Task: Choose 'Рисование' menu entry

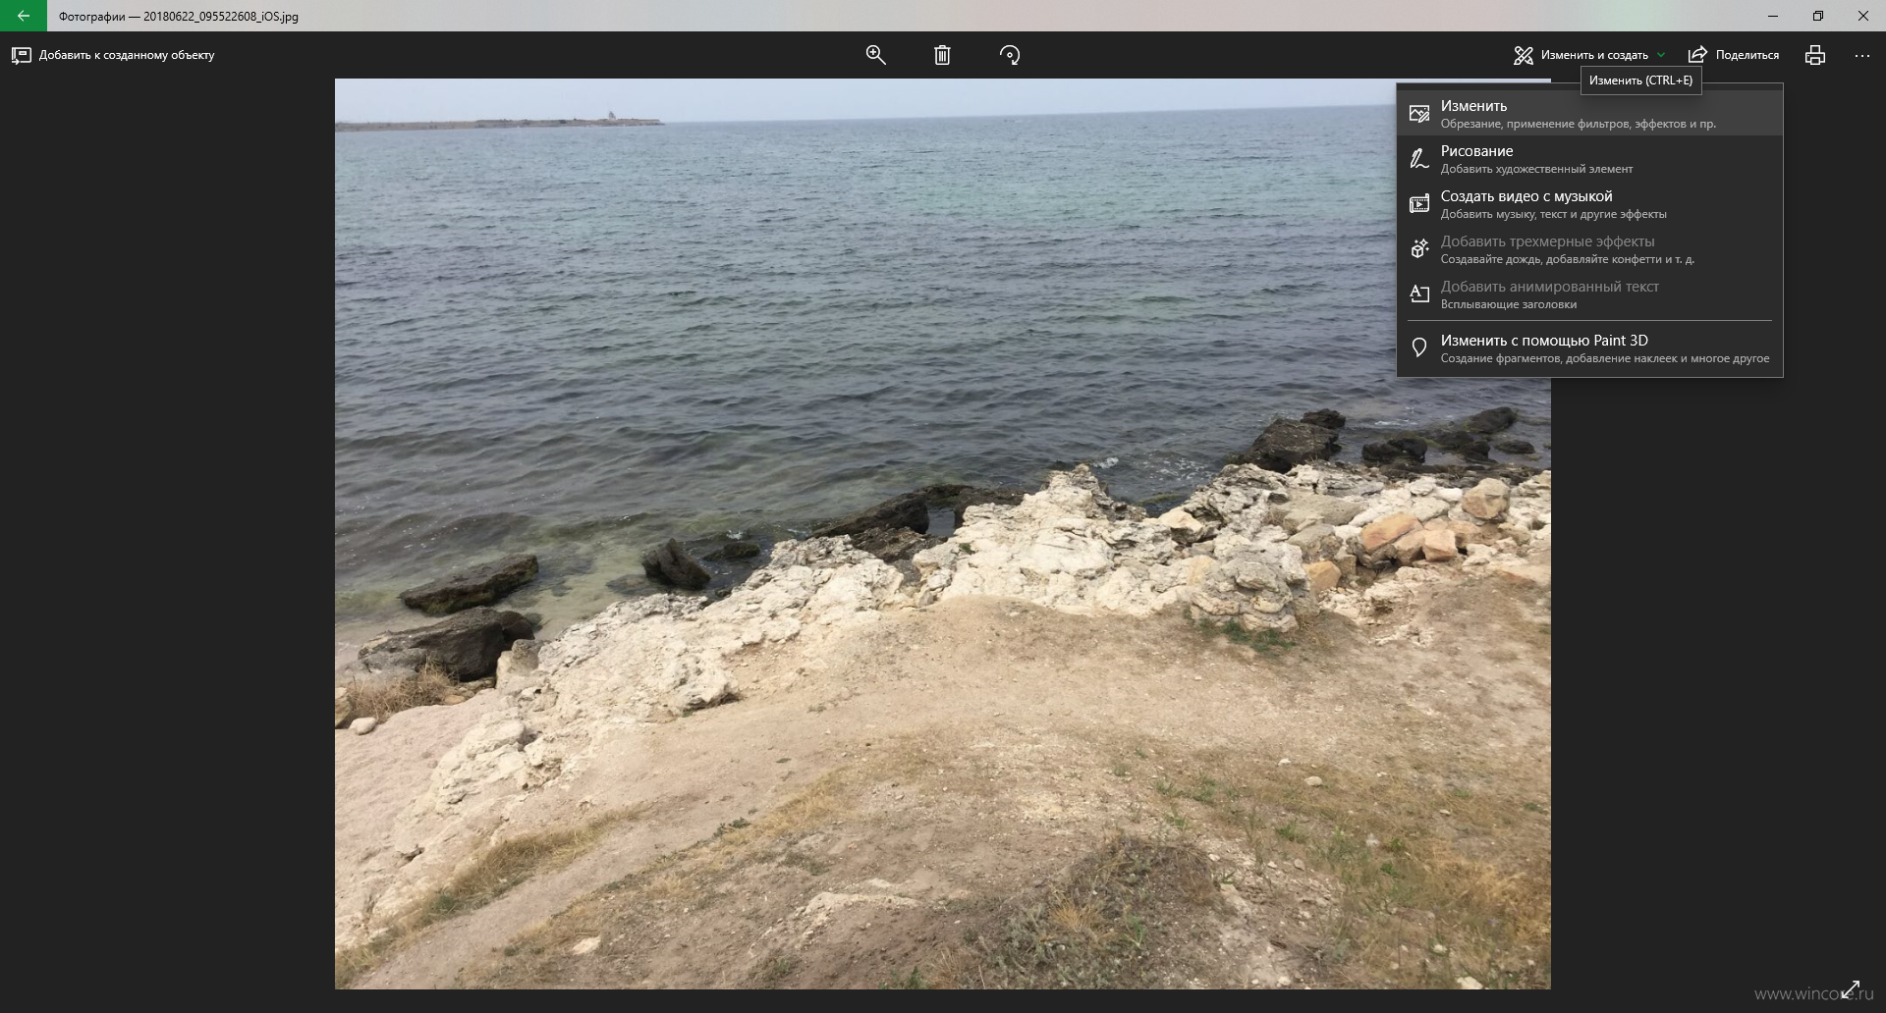Action: pyautogui.click(x=1589, y=159)
